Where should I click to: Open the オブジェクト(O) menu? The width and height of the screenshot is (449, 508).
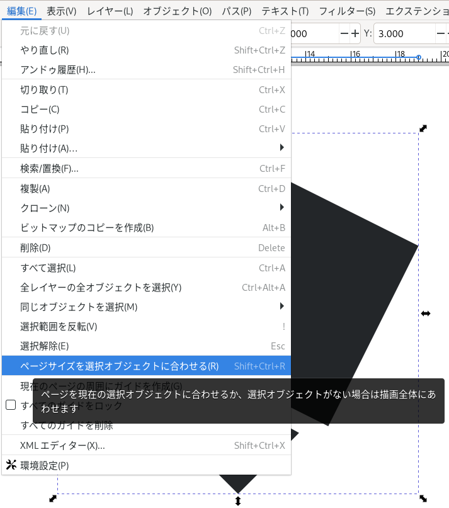point(178,11)
